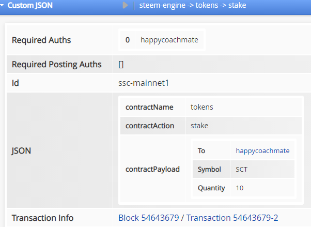Click the index 0 cell in Required Auths

pyautogui.click(x=128, y=40)
